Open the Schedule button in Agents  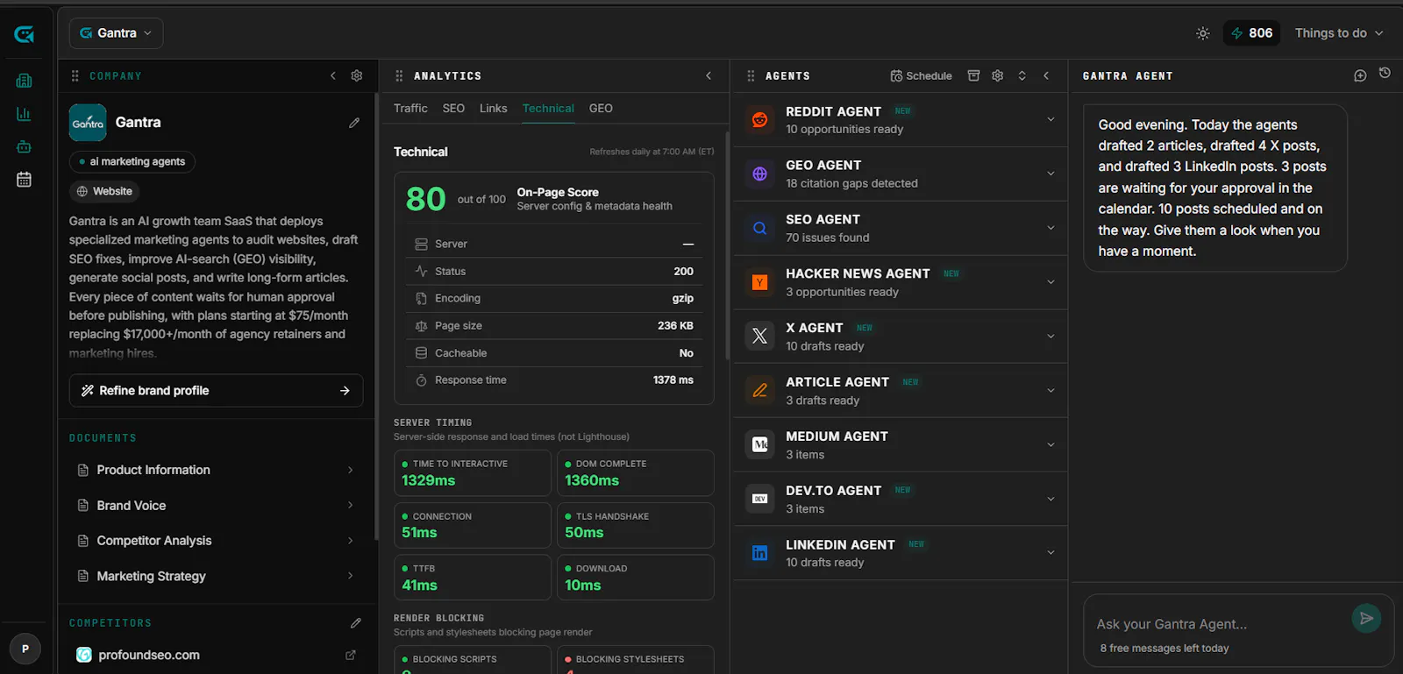[x=921, y=75]
